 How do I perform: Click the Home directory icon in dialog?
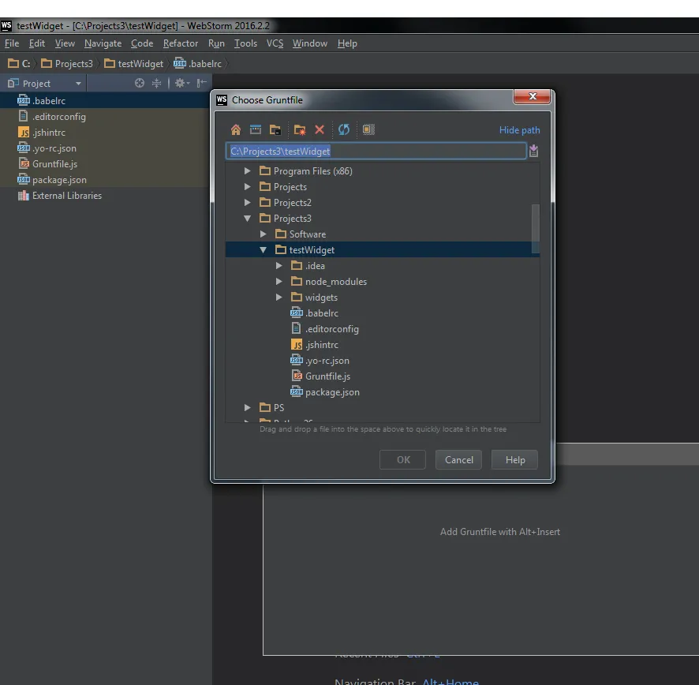236,130
